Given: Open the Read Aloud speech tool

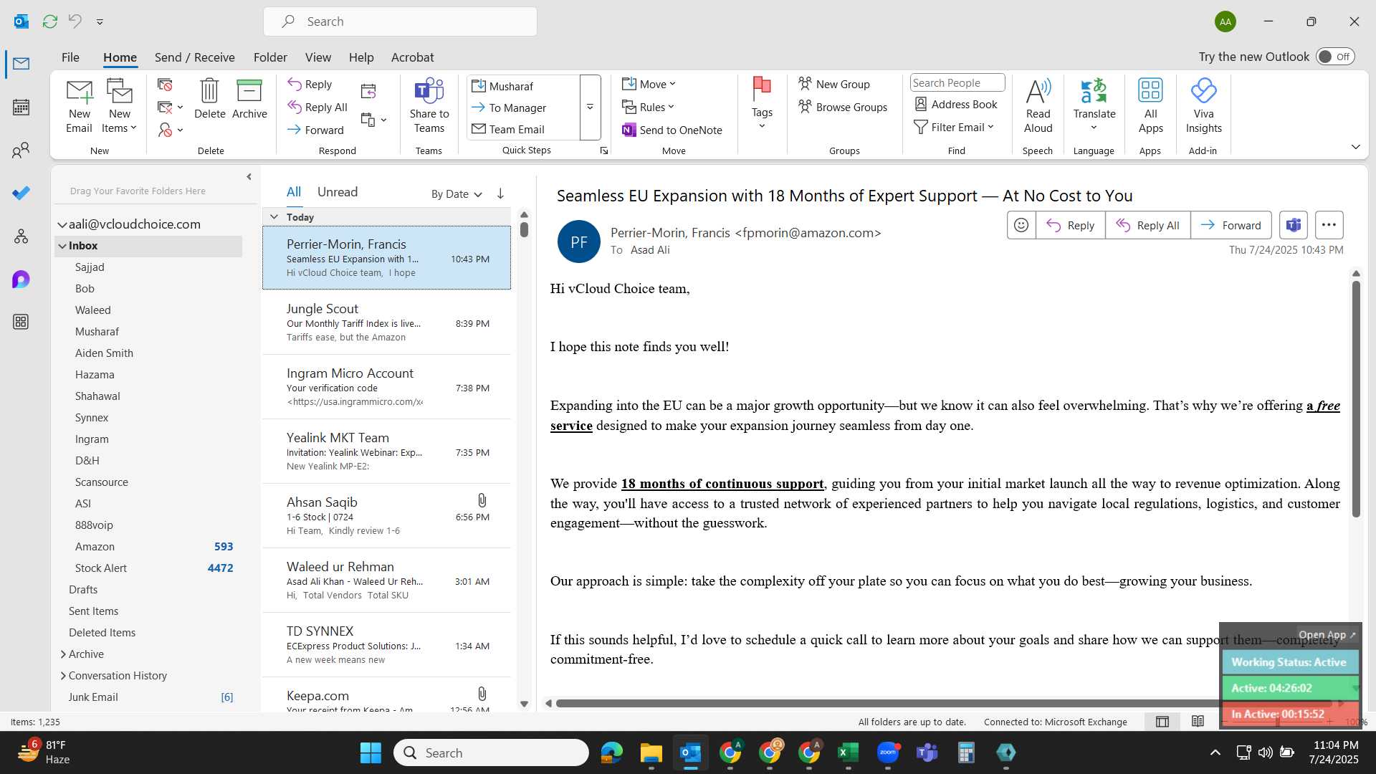Looking at the screenshot, I should pyautogui.click(x=1038, y=106).
